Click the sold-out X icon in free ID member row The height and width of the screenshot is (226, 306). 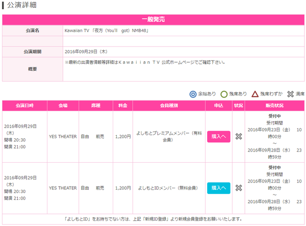click(239, 188)
